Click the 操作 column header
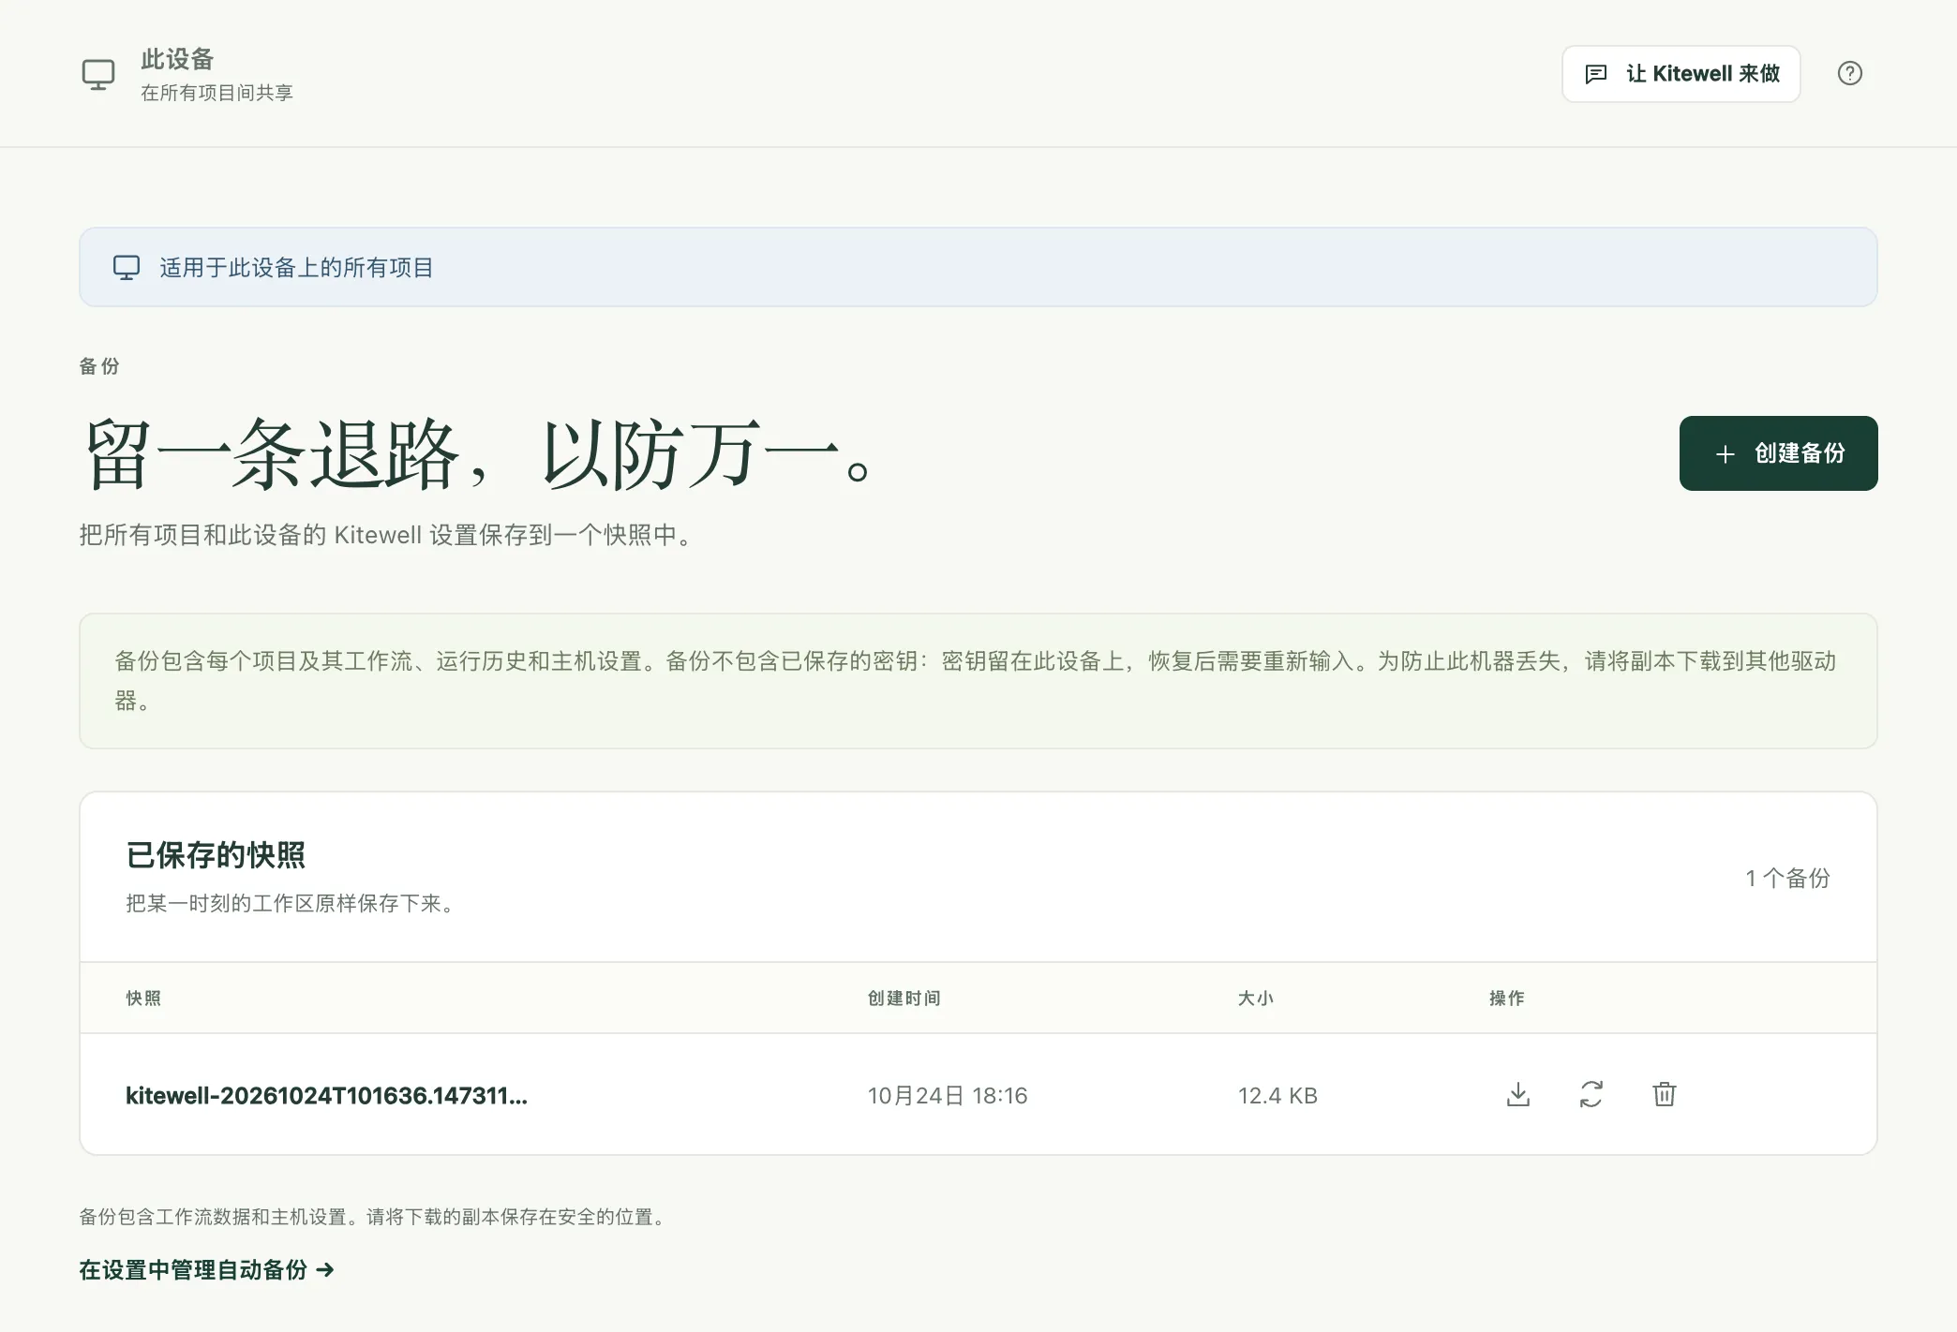This screenshot has height=1332, width=1957. (x=1507, y=999)
